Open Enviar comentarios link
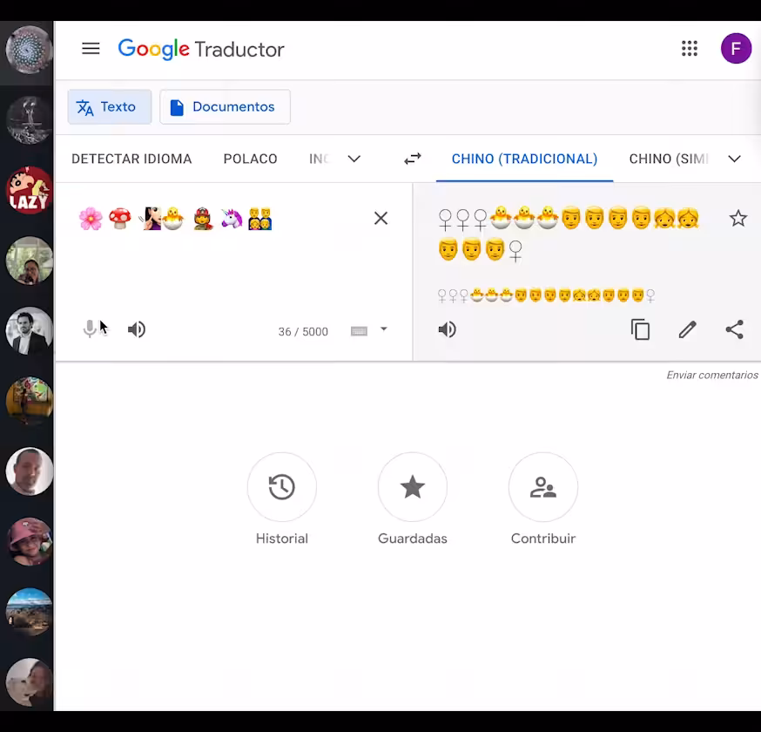 click(x=712, y=375)
